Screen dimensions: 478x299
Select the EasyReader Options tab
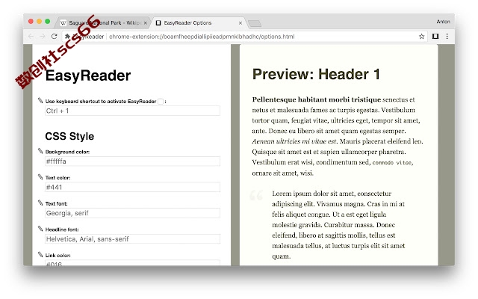click(x=198, y=23)
